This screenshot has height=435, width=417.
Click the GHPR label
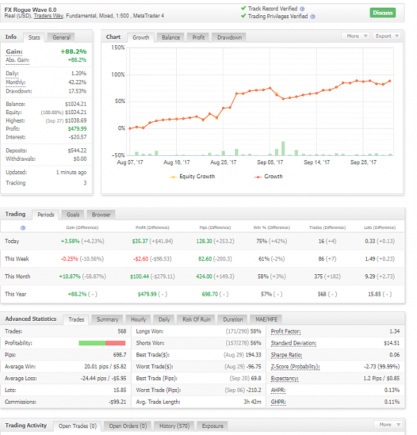(278, 402)
